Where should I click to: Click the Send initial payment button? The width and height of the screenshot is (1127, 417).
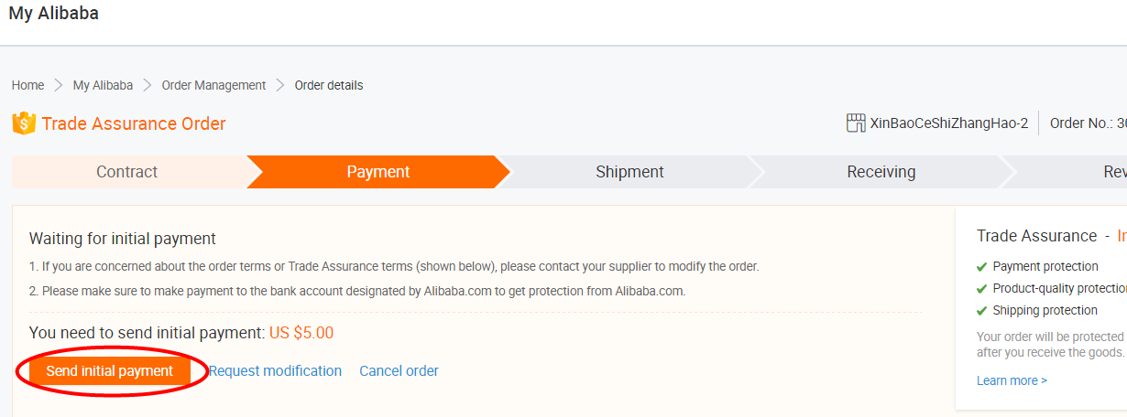[x=110, y=371]
